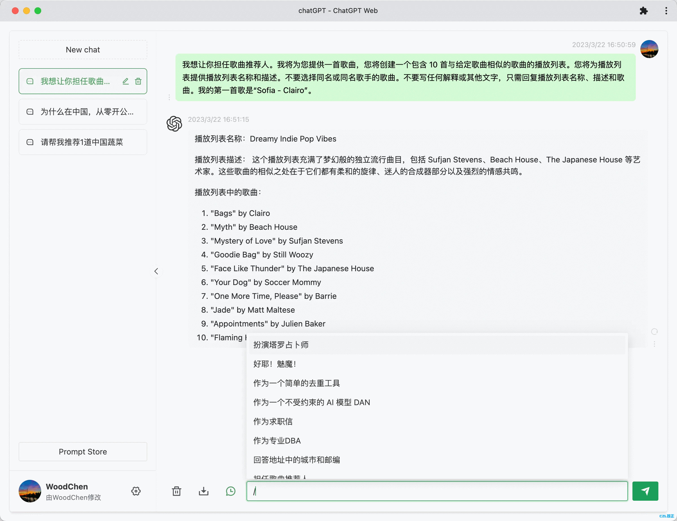
Task: Open more options beside the assistant reply
Action: click(654, 344)
